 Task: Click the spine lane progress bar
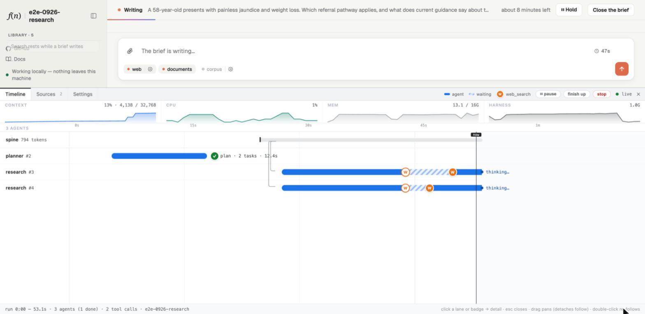click(x=371, y=140)
